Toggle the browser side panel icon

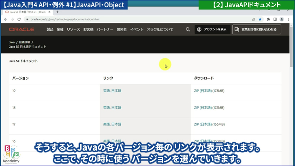(x=275, y=19)
